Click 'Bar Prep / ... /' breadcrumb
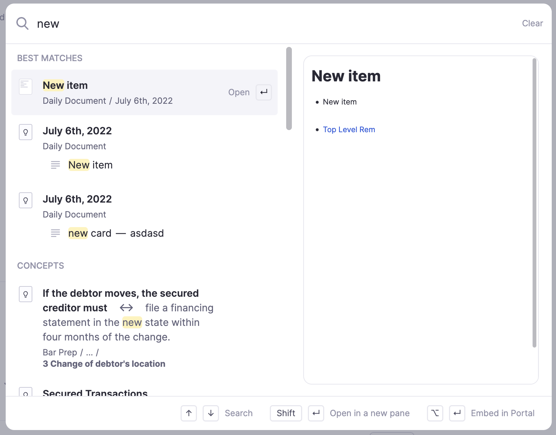 [71, 353]
